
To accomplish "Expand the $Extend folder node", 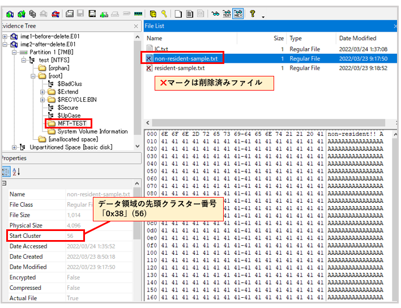I will tap(42, 92).
